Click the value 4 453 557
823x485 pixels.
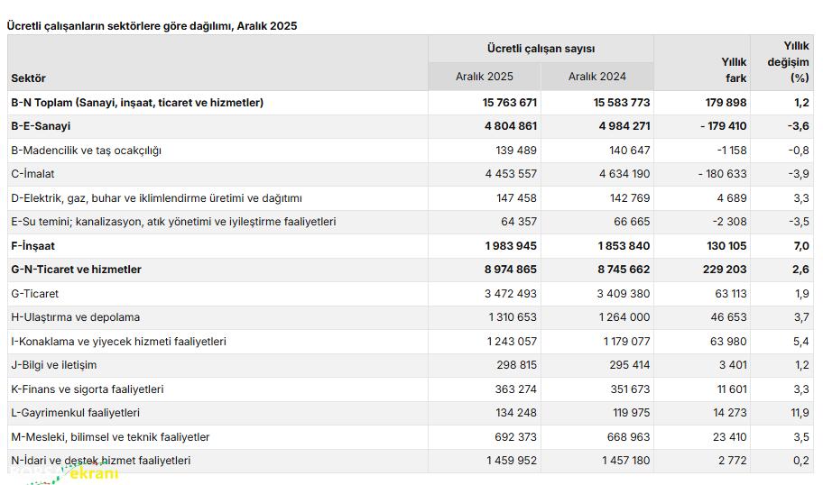pos(511,174)
